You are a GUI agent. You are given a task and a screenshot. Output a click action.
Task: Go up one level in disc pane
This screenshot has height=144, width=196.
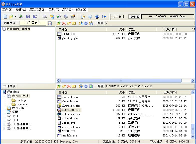(x=59, y=23)
